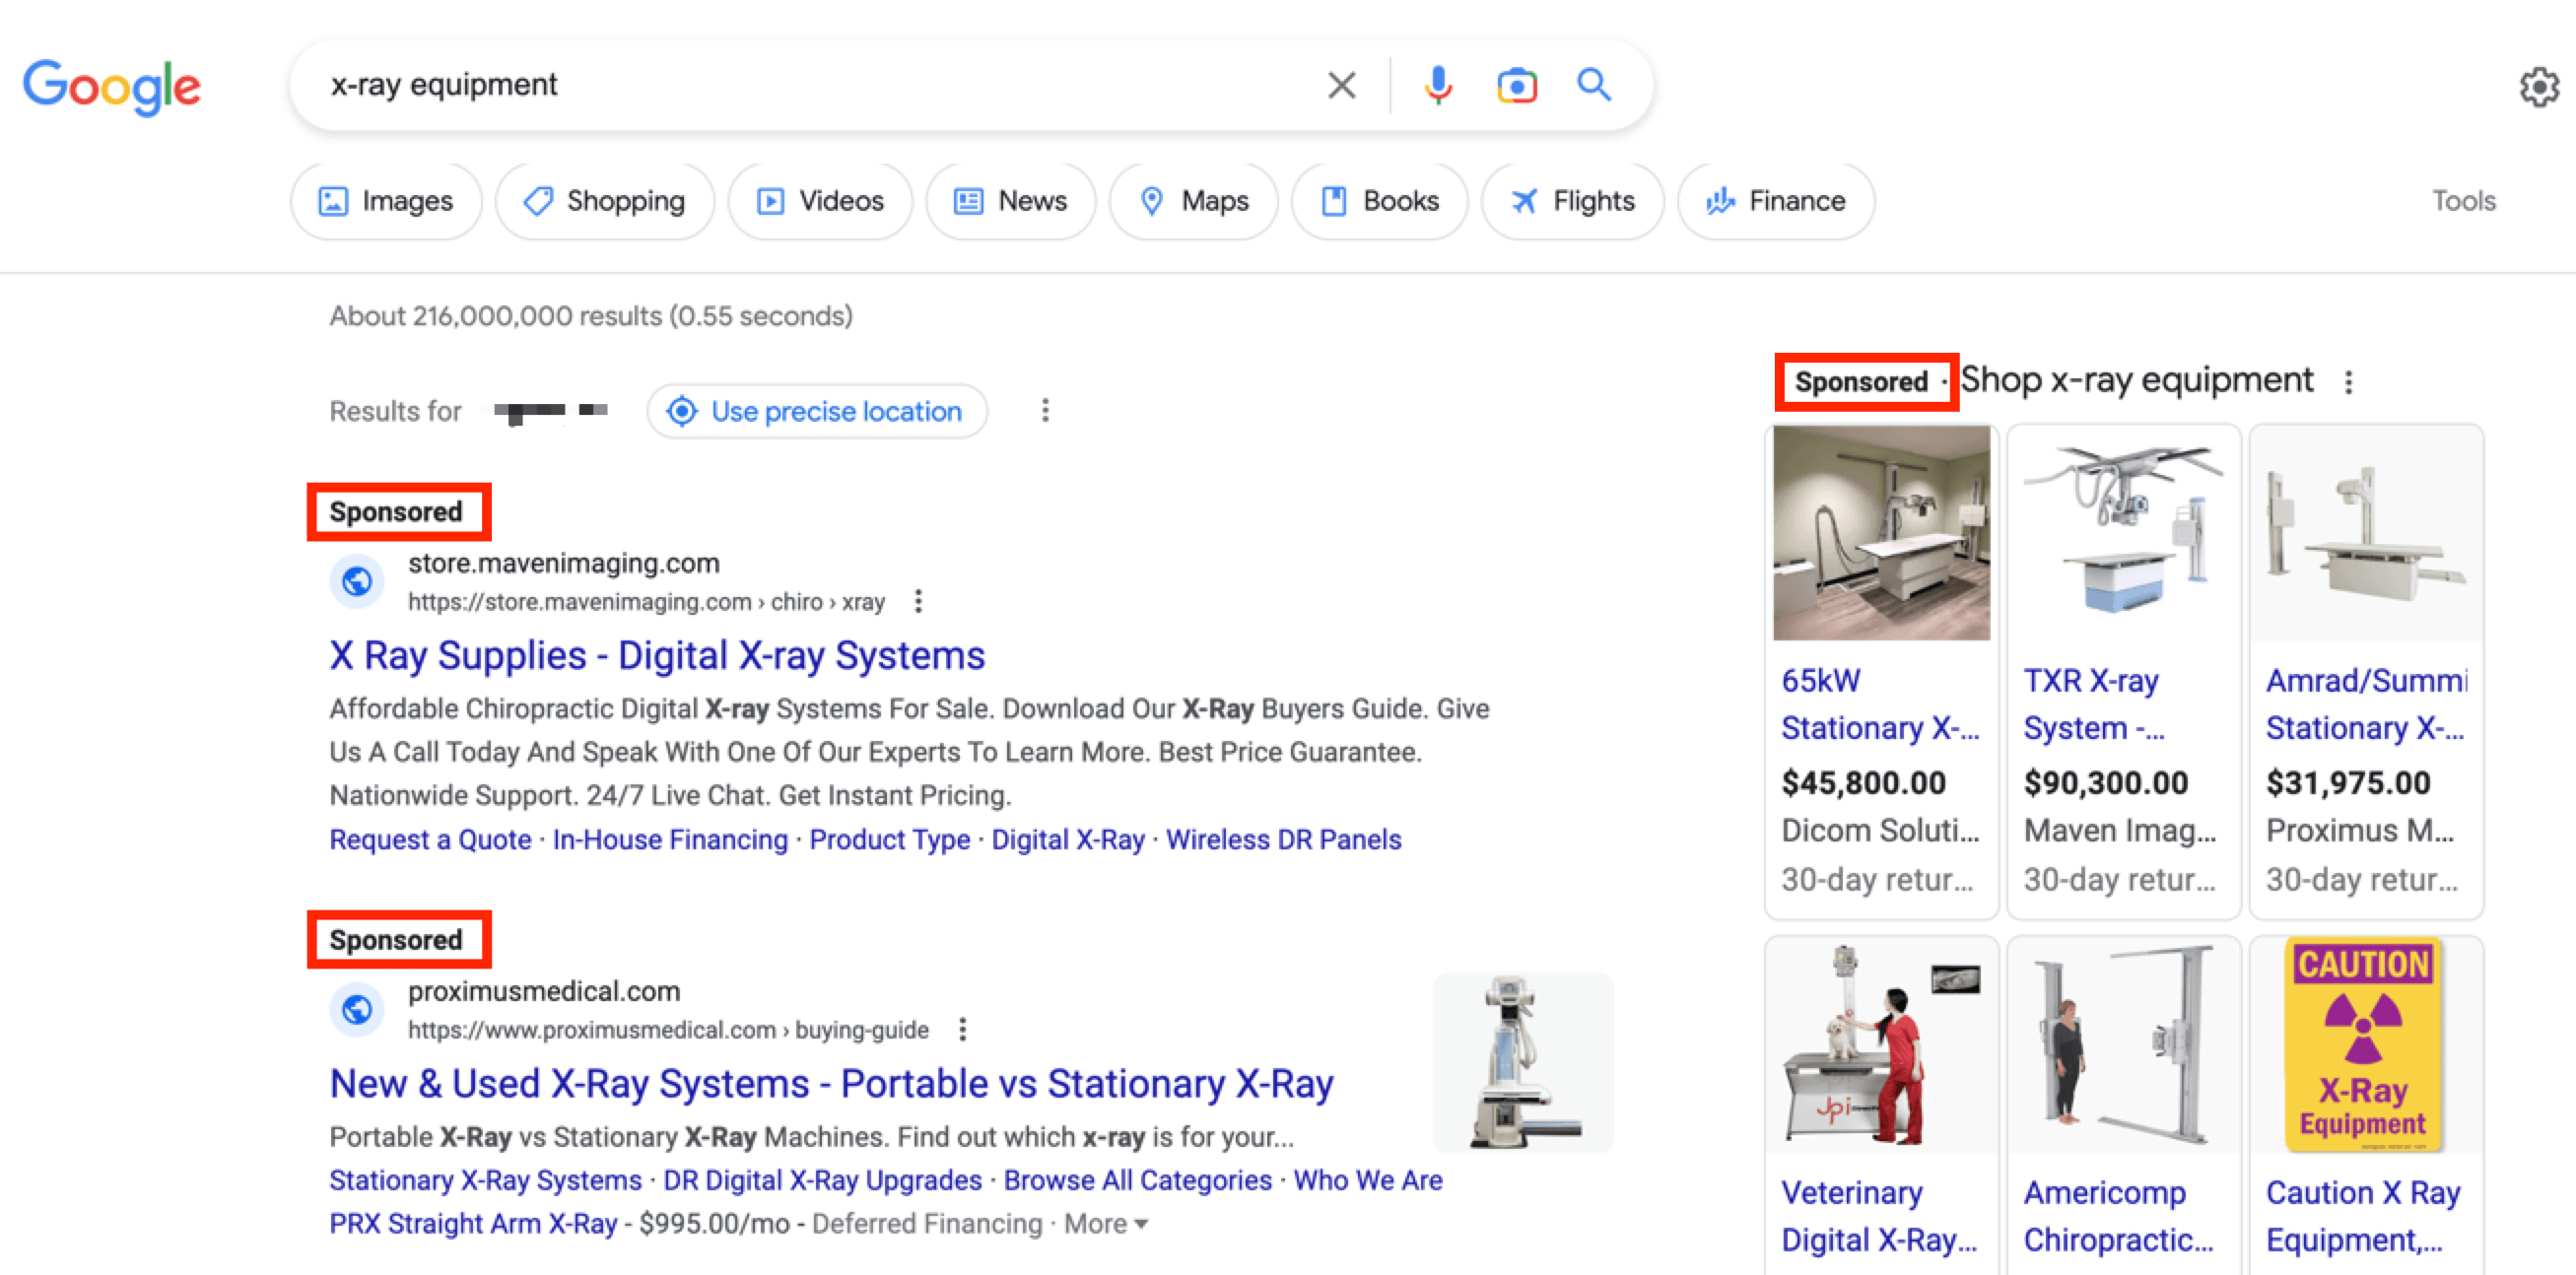Open three-dot menu beside precise location
This screenshot has width=2576, height=1275.
coord(1045,411)
